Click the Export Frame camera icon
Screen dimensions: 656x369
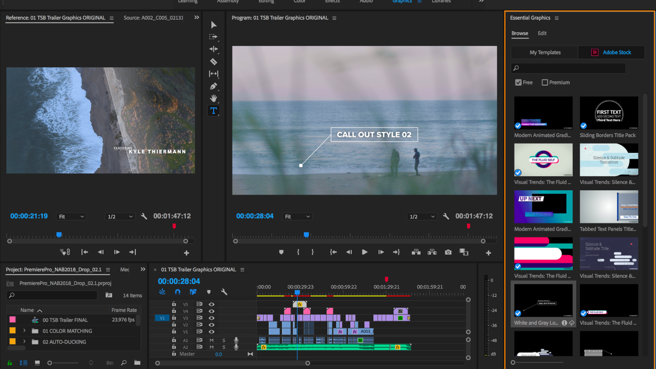448,252
